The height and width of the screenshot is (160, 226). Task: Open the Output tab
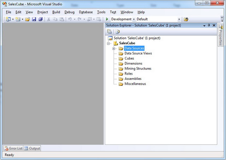32,148
